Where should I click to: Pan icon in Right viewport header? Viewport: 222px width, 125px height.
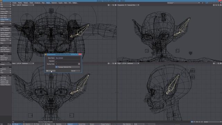tap(214, 64)
